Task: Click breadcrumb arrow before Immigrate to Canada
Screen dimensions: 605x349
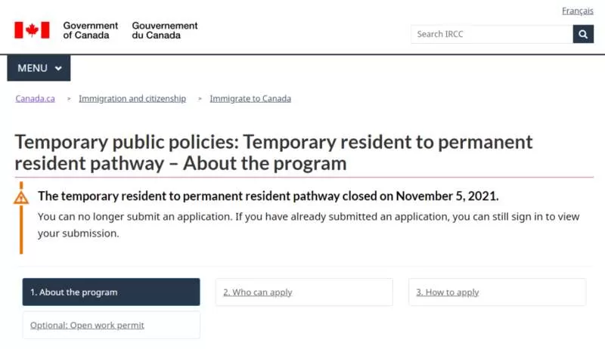Action: click(x=200, y=99)
